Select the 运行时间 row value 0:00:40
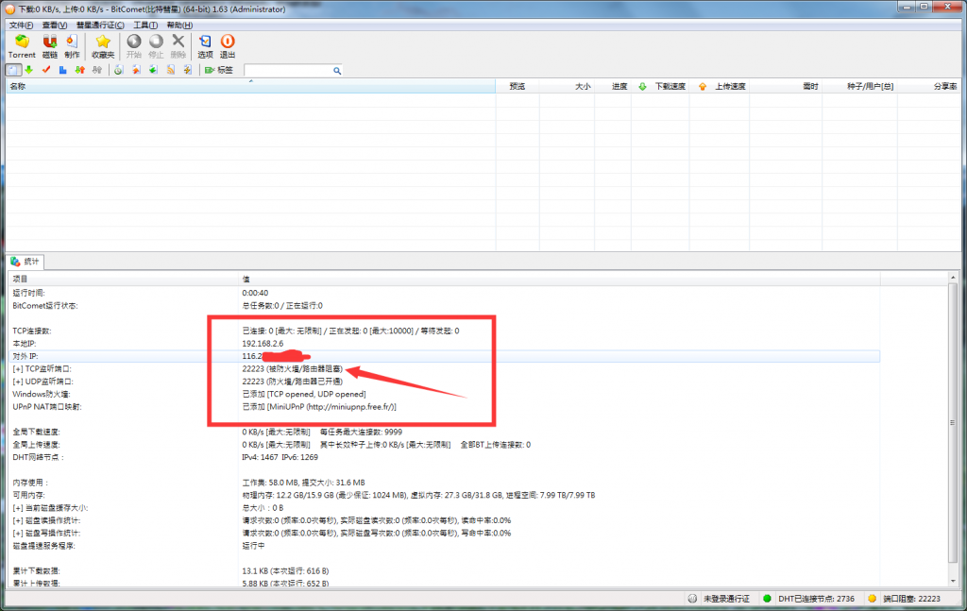 coord(255,293)
